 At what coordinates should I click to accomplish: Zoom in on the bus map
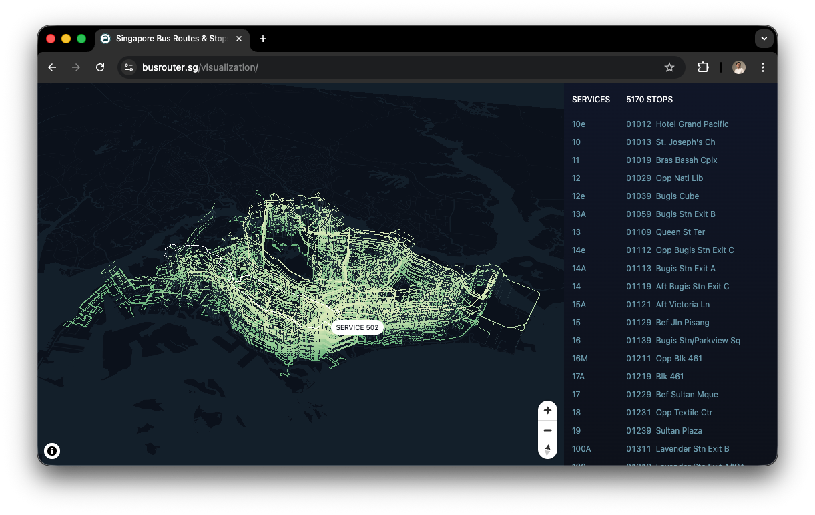[x=547, y=411]
